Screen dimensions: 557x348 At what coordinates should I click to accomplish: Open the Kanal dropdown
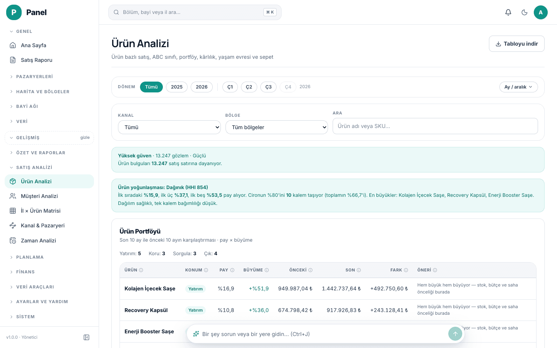point(169,127)
